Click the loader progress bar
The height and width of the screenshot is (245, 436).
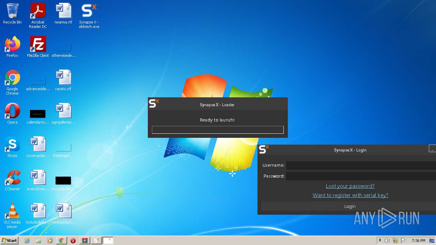click(x=218, y=130)
